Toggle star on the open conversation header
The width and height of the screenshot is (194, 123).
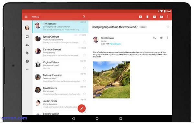[x=168, y=27]
